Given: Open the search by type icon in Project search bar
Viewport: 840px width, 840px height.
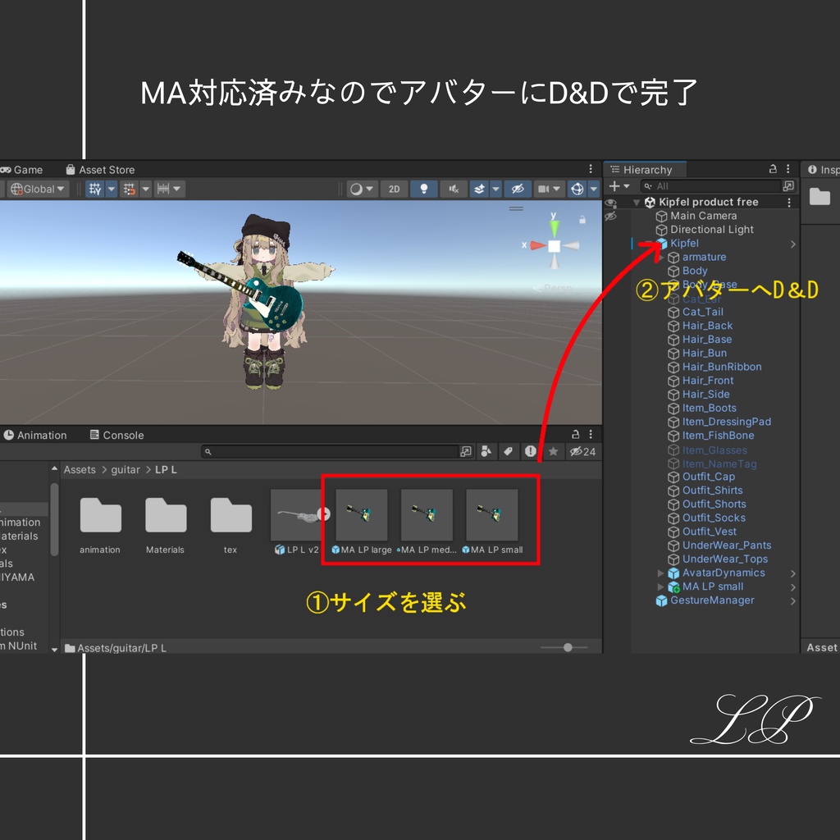Looking at the screenshot, I should click(486, 451).
